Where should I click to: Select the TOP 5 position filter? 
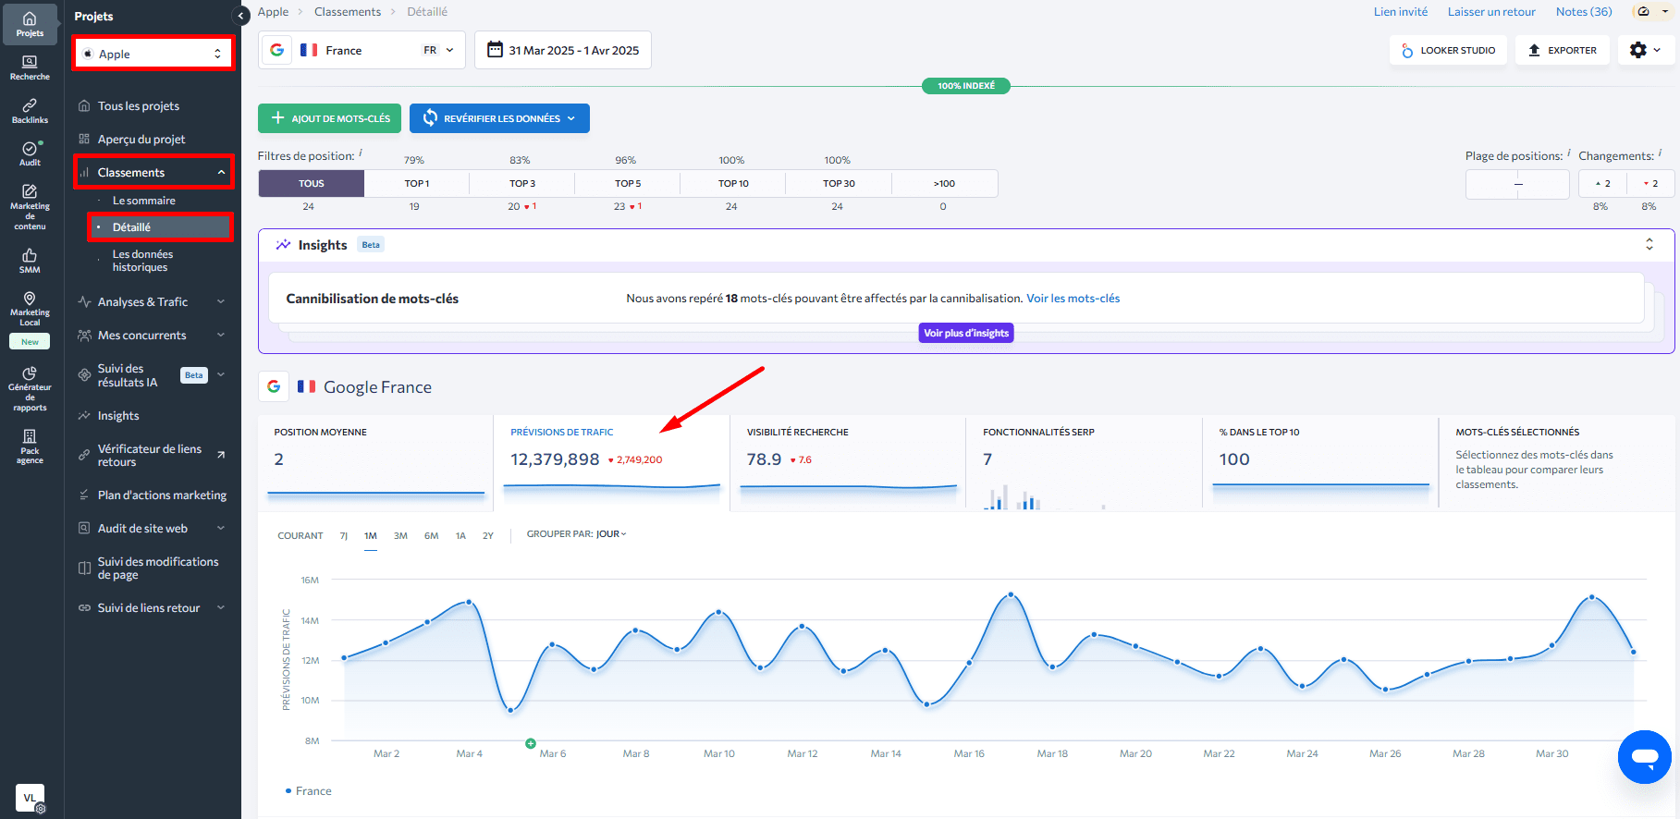[628, 183]
